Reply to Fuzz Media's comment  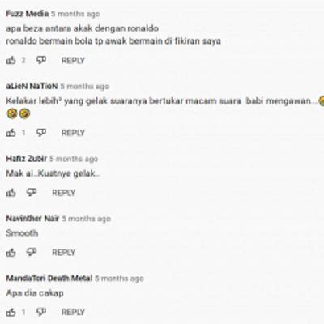73,61
